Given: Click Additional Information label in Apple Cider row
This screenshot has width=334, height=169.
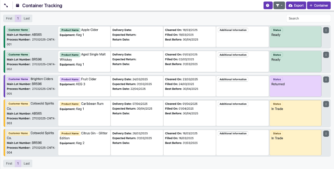Looking at the screenshot, I should 233,30.
